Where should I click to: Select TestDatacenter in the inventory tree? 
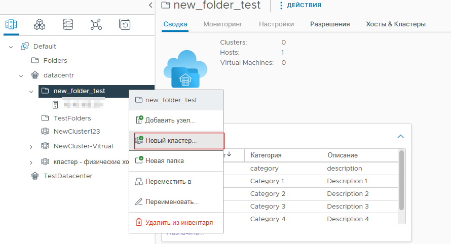coord(68,176)
